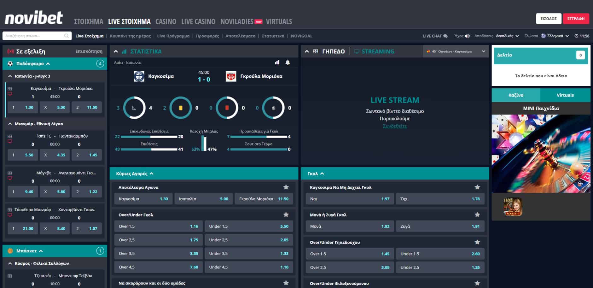This screenshot has height=288, width=593.
Task: Open the NOVILADIES main tab
Action: 237,21
